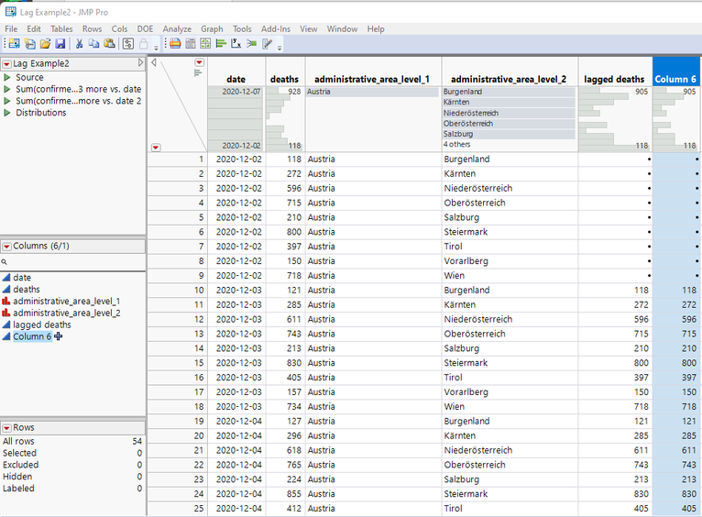Click the Paste clipboard icon

point(111,43)
